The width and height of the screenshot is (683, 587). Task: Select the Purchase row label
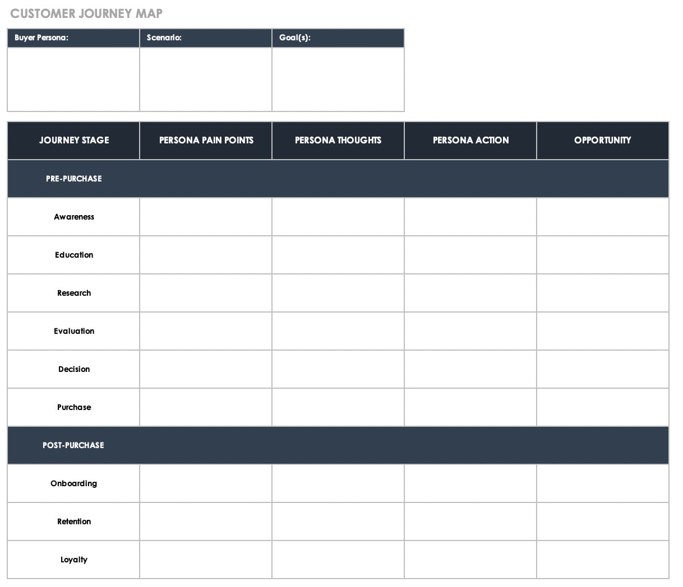(x=74, y=407)
